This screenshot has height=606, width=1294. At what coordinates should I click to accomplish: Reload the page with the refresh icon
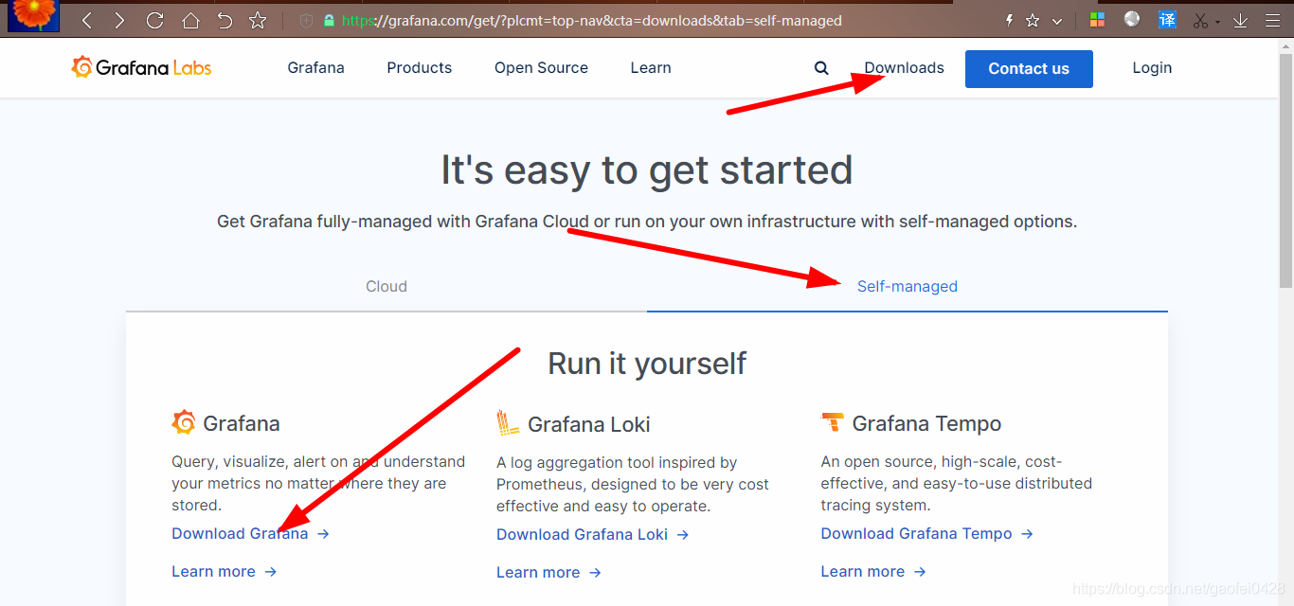[x=155, y=20]
